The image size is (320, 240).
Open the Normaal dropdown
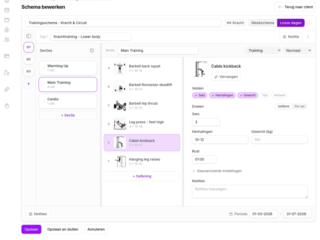coord(297,50)
